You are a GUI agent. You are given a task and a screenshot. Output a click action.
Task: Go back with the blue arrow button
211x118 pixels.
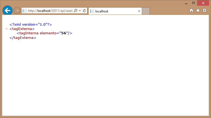point(8,11)
